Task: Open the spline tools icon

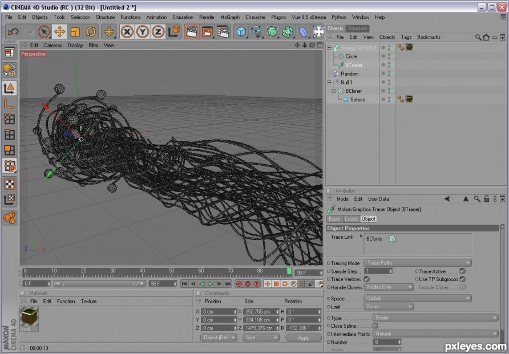Action: (256, 32)
